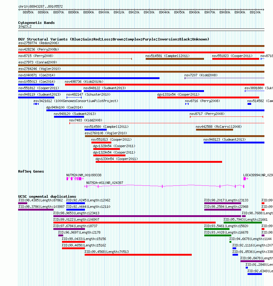Select nsv948119 (Sudmant2013) variant label
The image size is (273, 286).
40,94
